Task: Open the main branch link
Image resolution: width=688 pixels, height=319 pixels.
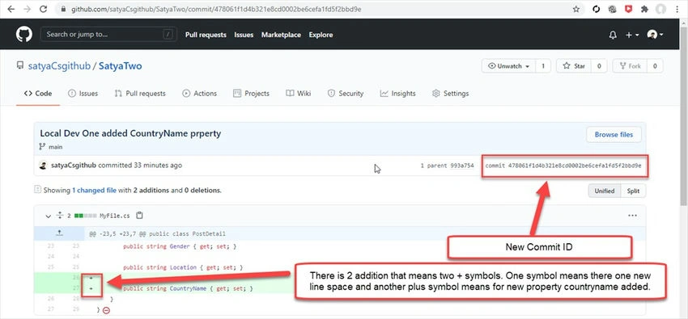Action: (x=55, y=147)
